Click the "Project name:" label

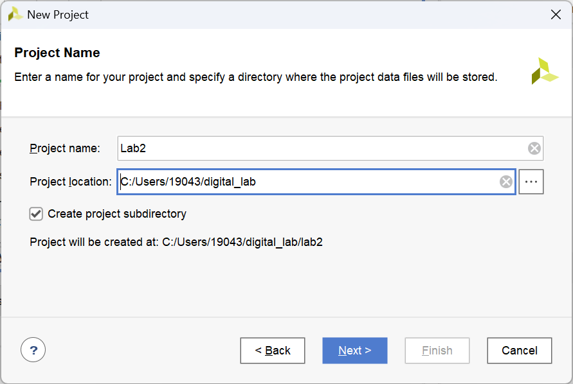(65, 148)
